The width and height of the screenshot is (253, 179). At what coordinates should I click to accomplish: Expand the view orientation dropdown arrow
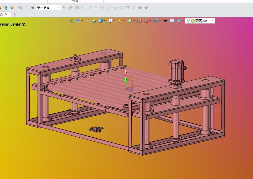tap(82, 21)
